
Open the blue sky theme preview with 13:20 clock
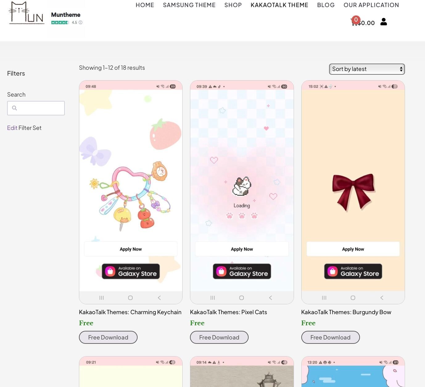(353, 372)
